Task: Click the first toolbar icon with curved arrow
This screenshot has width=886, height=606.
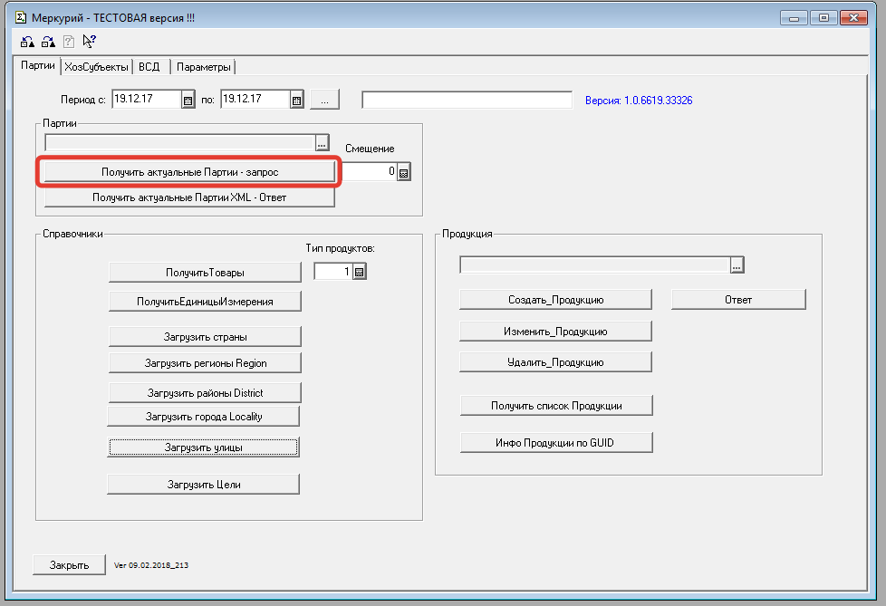Action: [x=27, y=42]
